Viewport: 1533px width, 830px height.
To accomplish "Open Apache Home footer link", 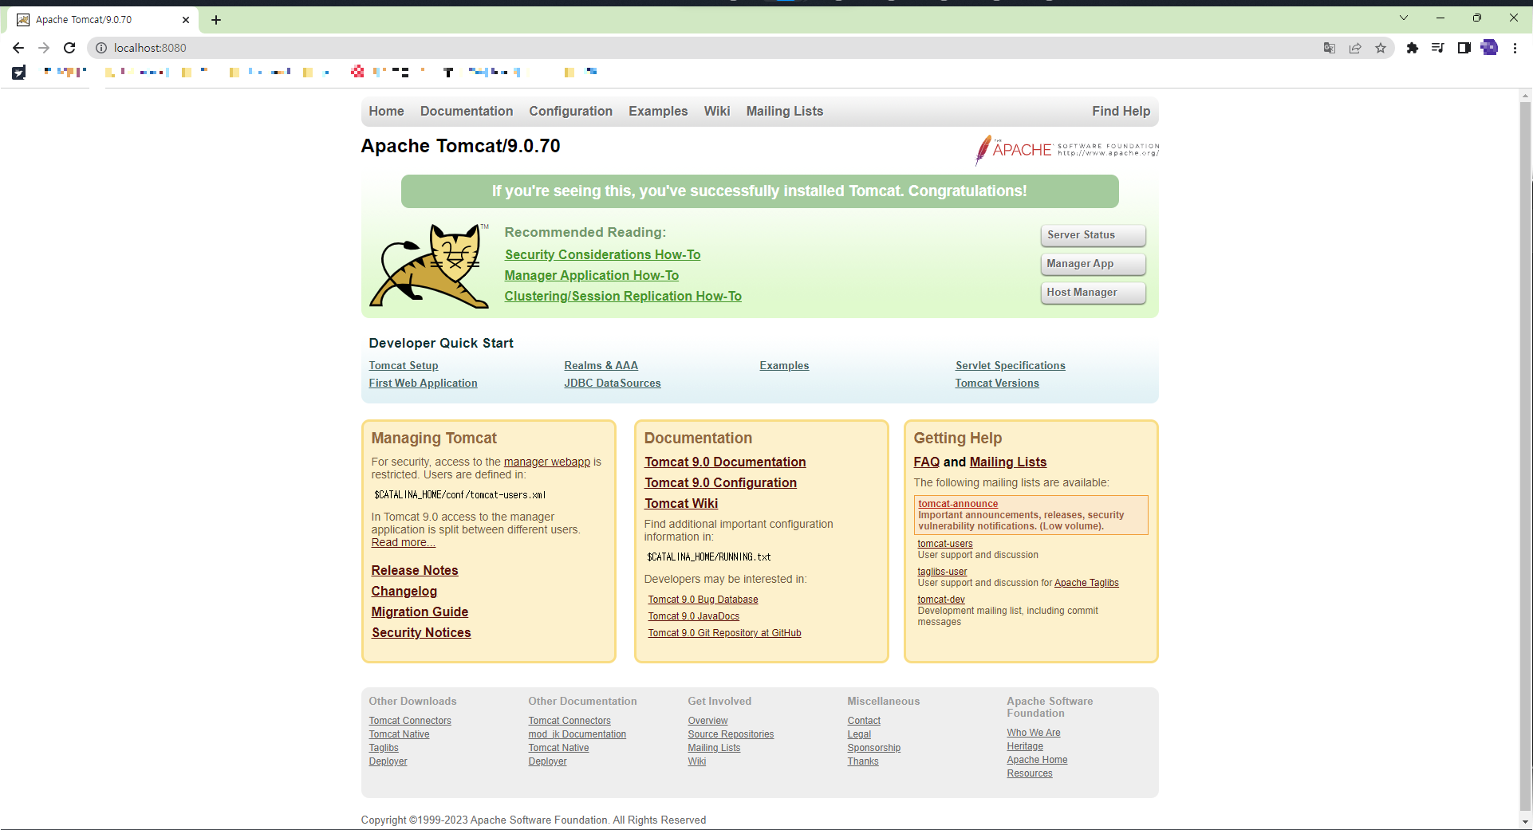I will click(x=1037, y=760).
